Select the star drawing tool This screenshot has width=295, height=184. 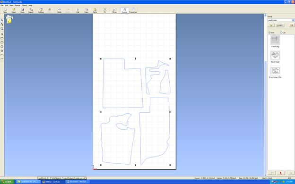(x=2, y=50)
